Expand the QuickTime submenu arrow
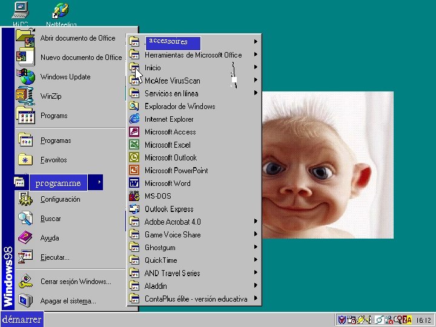This screenshot has width=436, height=327. coord(256,260)
